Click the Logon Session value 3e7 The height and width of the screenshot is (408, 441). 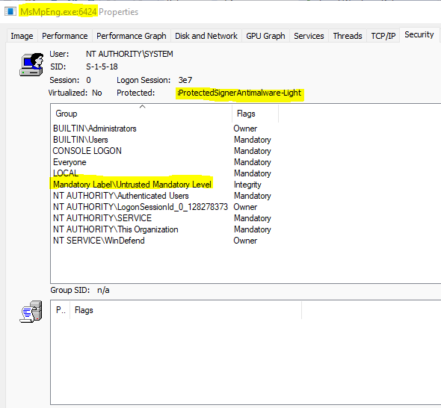coord(185,80)
